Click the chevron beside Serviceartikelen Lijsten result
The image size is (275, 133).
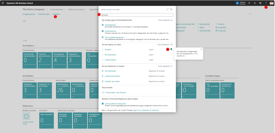(x=103, y=55)
